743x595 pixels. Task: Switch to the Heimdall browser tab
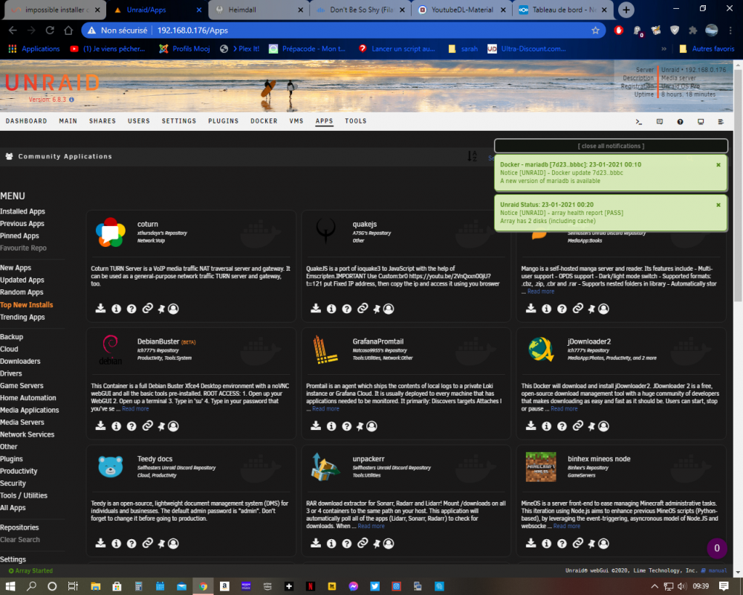(259, 10)
